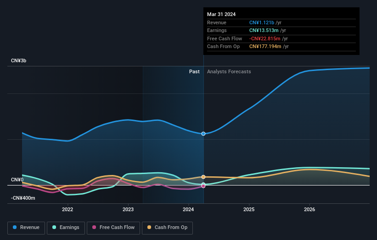
Task: Select the 2023 label on the time axis
Action: (128, 210)
